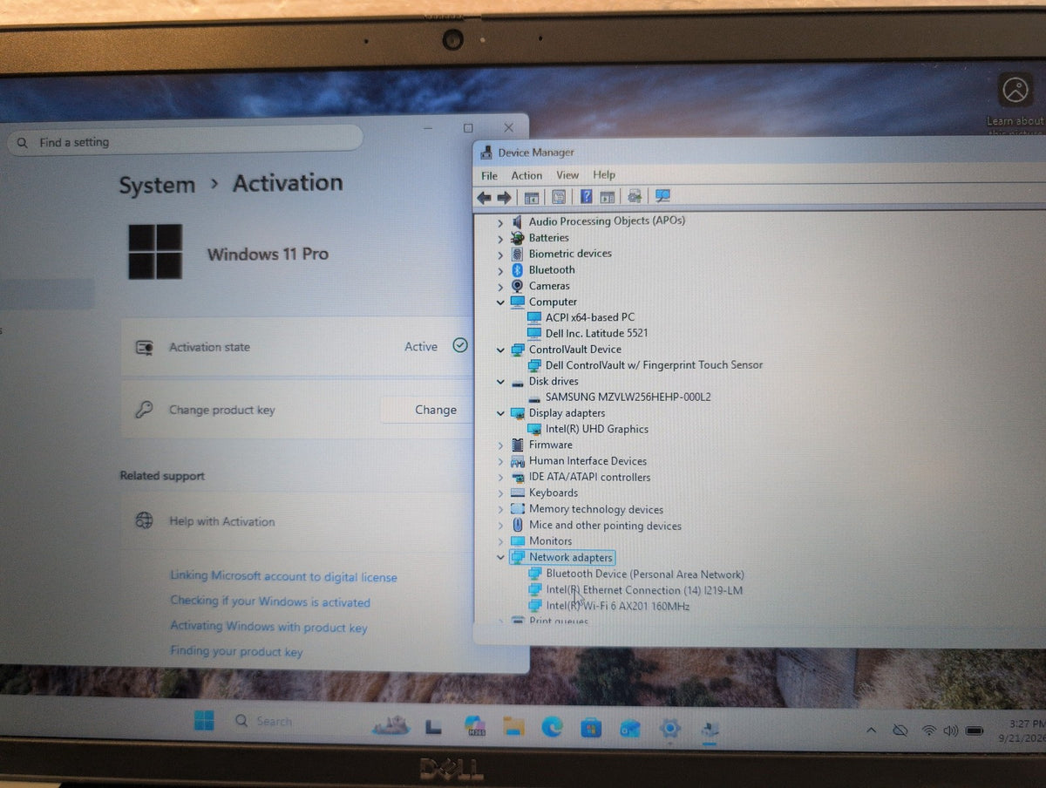This screenshot has width=1046, height=788.
Task: Open Finding your product key link
Action: tap(236, 651)
